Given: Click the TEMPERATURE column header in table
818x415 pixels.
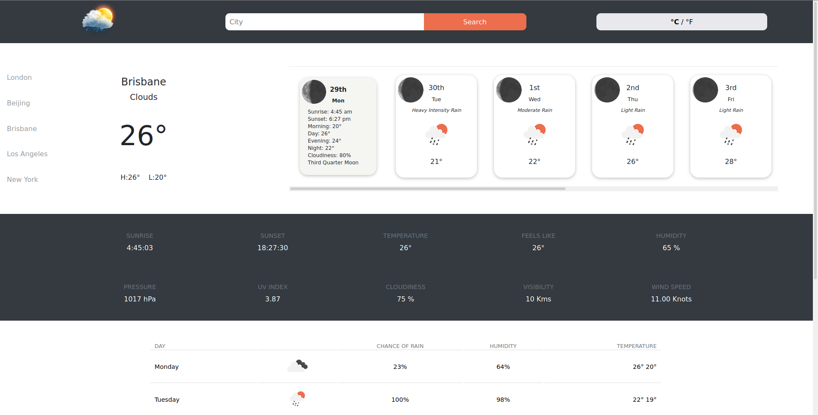Looking at the screenshot, I should [637, 346].
